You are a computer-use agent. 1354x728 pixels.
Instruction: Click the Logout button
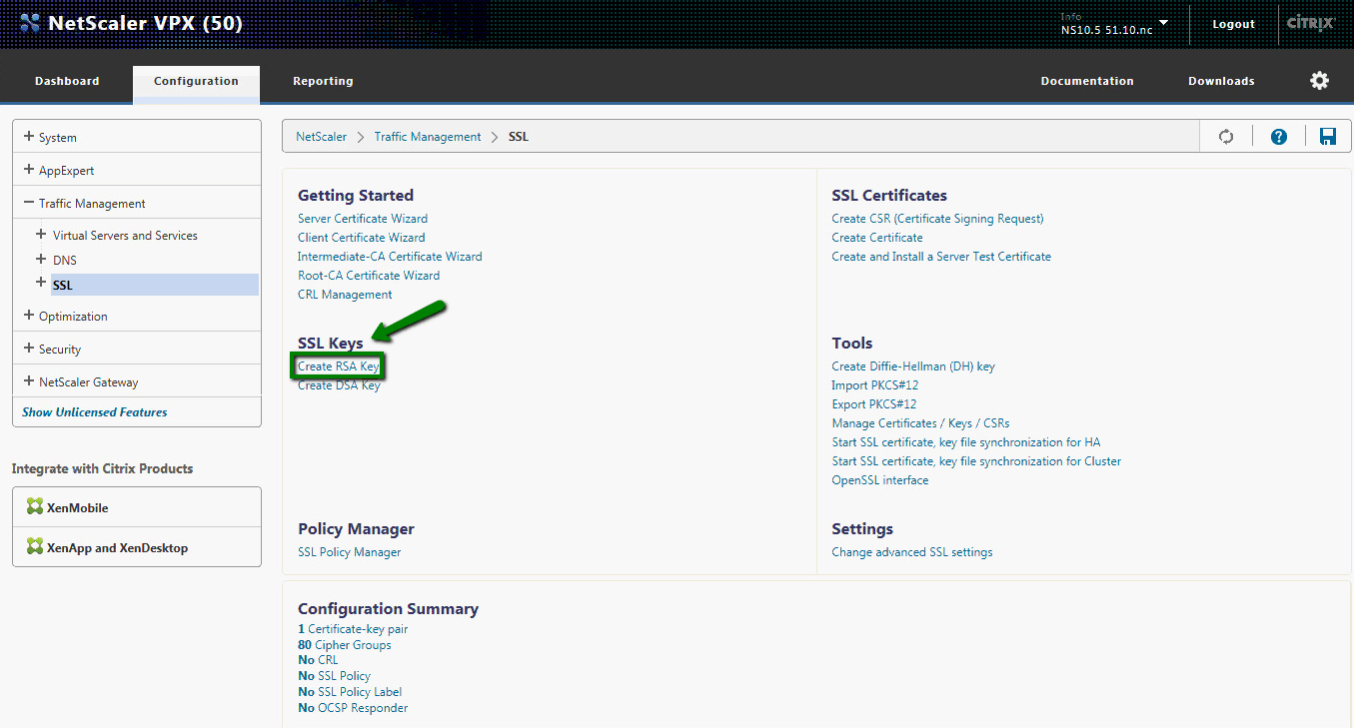(1232, 23)
